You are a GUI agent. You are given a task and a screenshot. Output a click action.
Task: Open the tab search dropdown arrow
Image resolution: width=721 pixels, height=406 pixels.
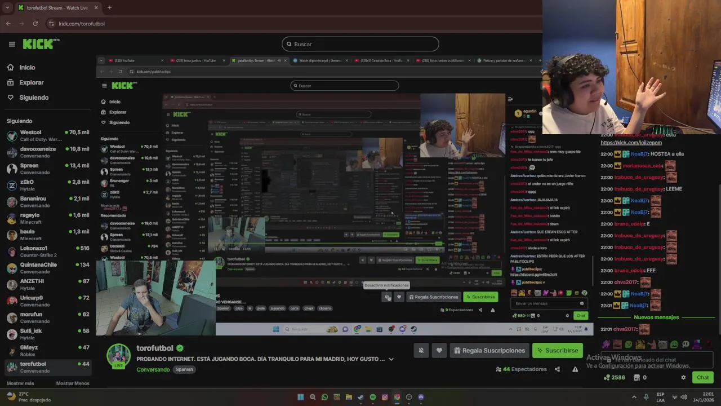[8, 8]
